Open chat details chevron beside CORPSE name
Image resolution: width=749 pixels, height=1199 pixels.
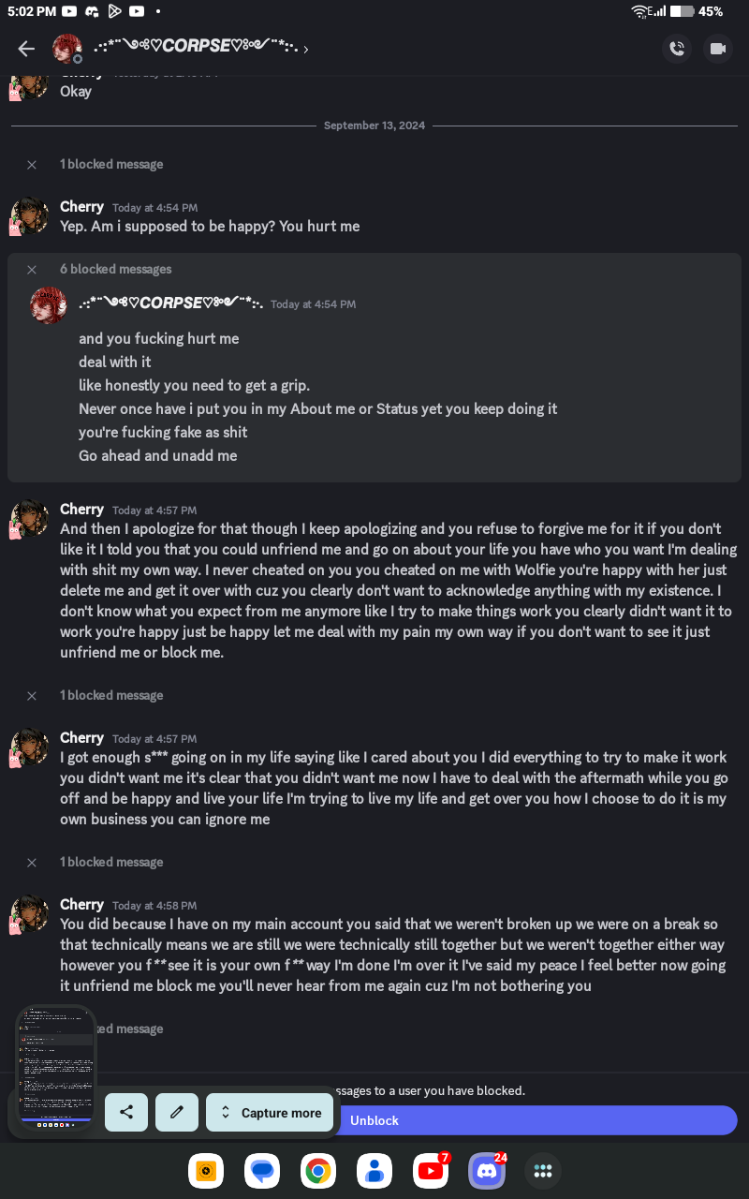pos(306,49)
